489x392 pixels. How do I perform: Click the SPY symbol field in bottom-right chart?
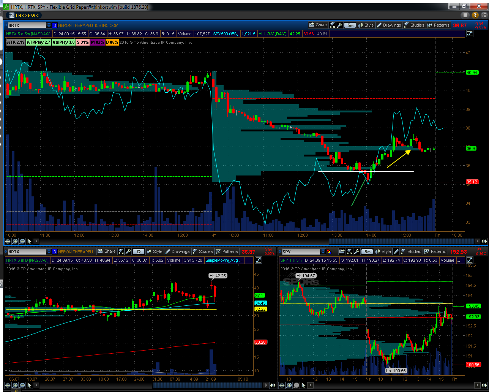(x=301, y=252)
